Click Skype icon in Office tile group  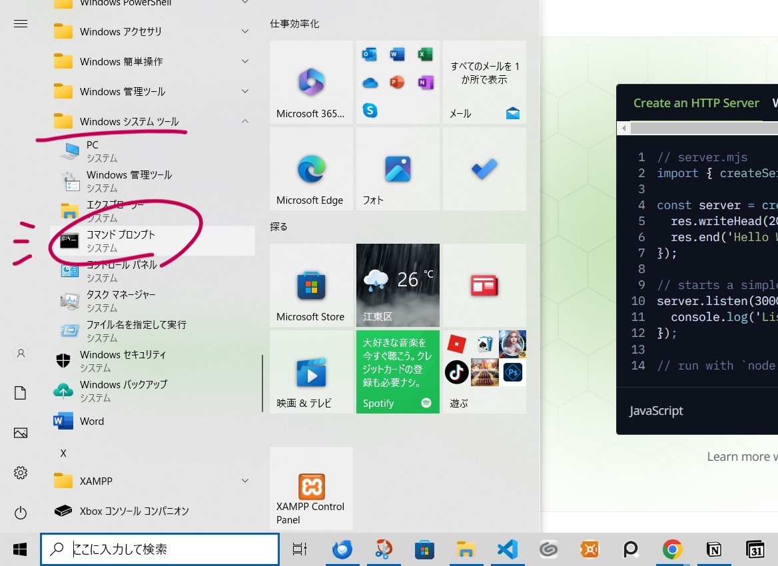(370, 110)
